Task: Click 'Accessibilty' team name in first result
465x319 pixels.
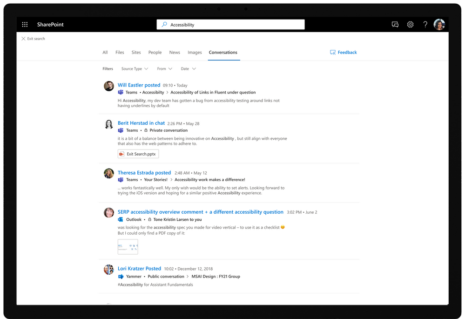Action: pyautogui.click(x=153, y=92)
